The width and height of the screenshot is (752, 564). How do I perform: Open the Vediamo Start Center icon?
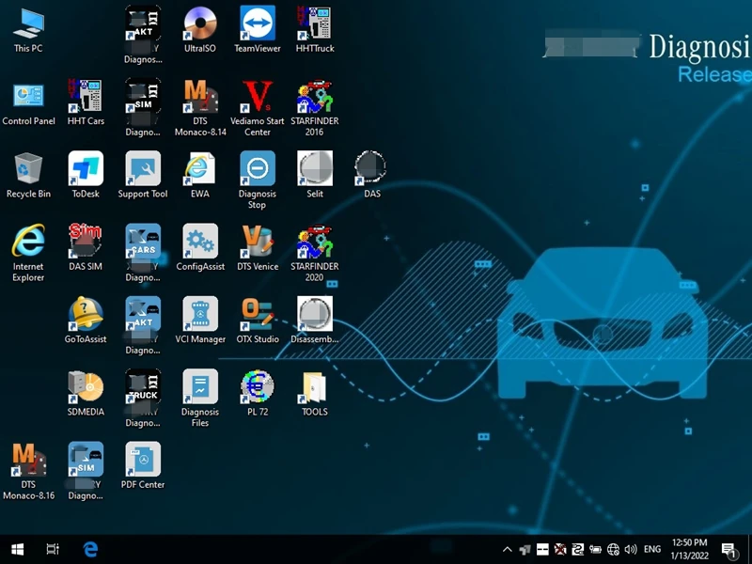coord(257,97)
